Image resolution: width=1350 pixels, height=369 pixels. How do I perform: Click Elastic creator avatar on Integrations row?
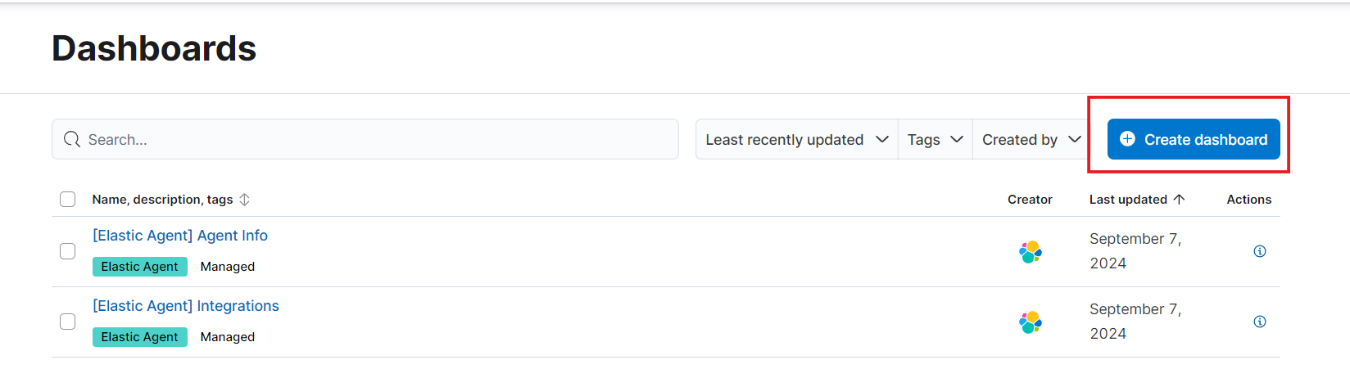tap(1031, 322)
